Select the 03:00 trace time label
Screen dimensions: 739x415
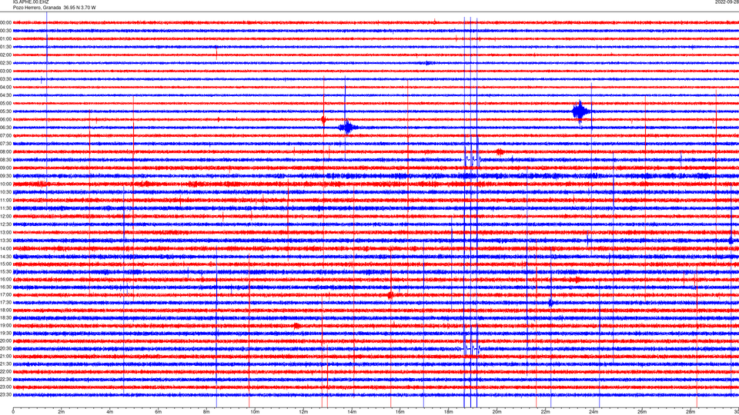(5, 71)
